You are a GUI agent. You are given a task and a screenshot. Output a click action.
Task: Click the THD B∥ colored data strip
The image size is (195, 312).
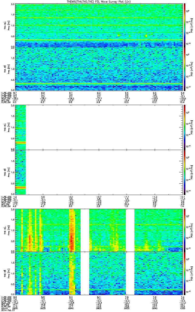click(21, 172)
